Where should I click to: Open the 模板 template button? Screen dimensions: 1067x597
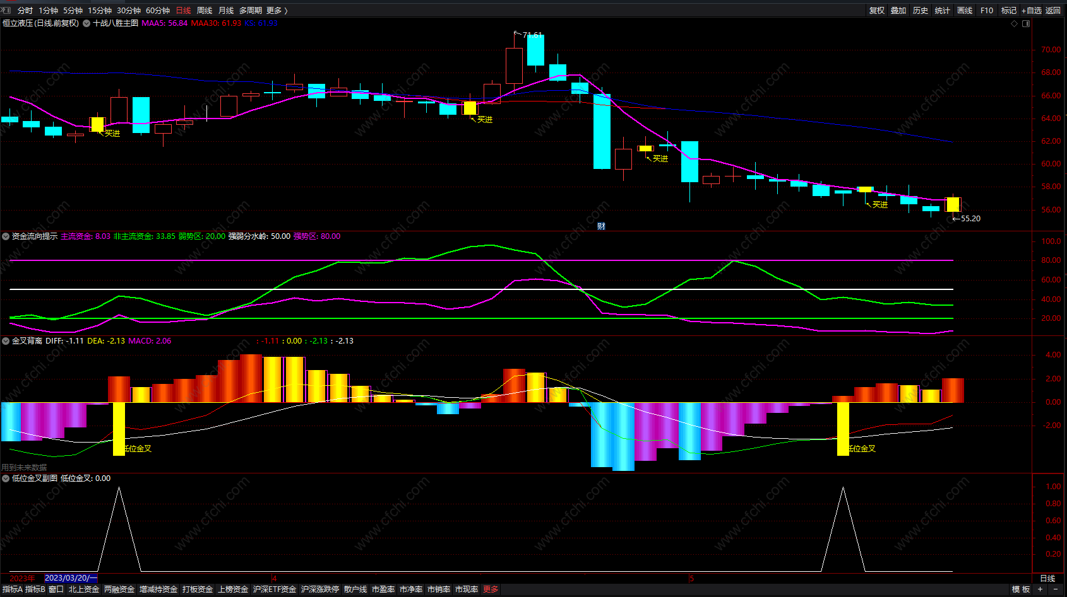coord(1021,589)
